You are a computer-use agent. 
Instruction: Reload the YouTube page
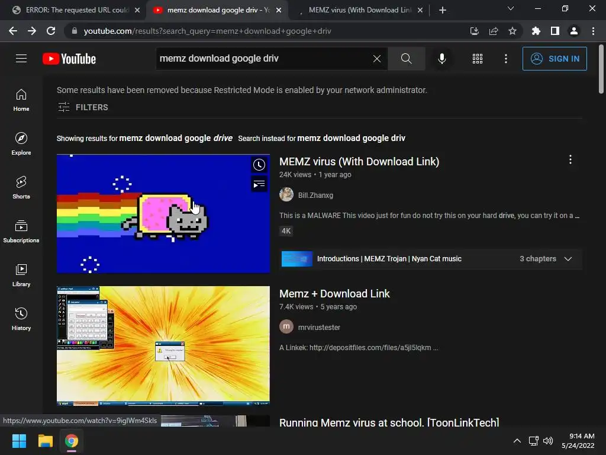pyautogui.click(x=51, y=31)
